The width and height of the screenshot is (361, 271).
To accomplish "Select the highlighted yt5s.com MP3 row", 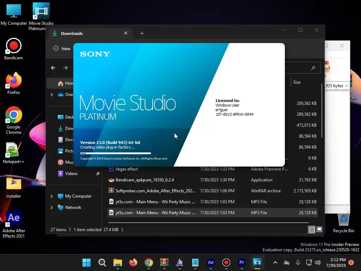I will pyautogui.click(x=213, y=213).
